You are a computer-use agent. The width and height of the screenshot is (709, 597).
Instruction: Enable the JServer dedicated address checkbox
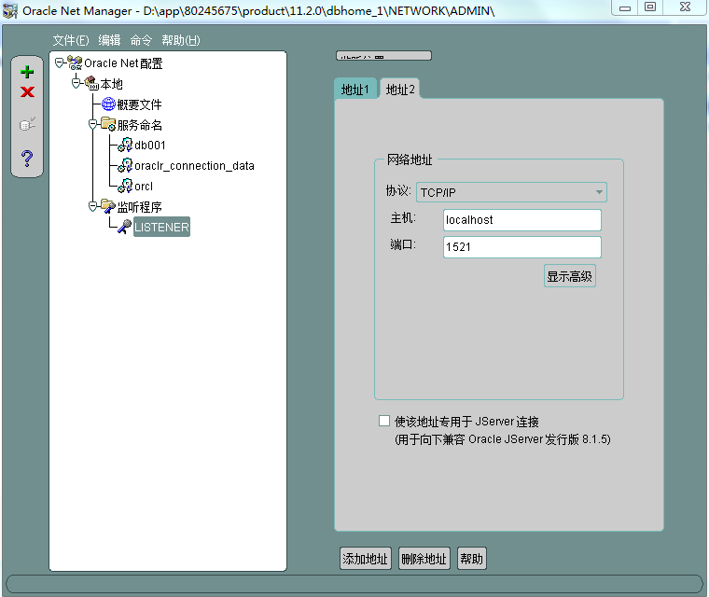[x=384, y=421]
